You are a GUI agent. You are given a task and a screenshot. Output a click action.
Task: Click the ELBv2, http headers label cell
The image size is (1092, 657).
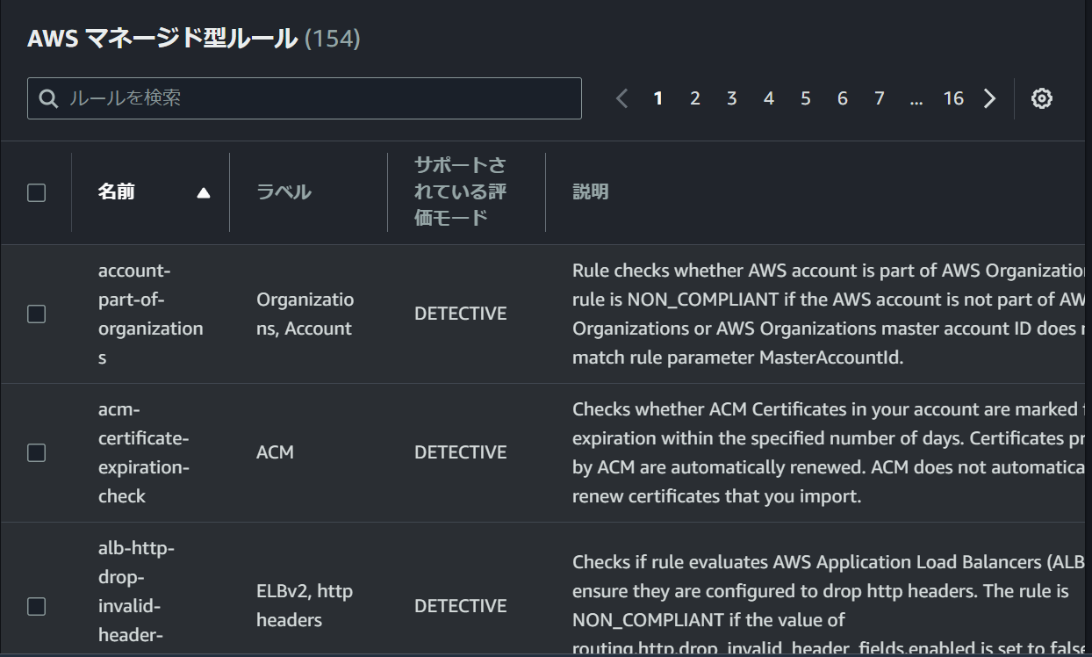[x=305, y=605]
